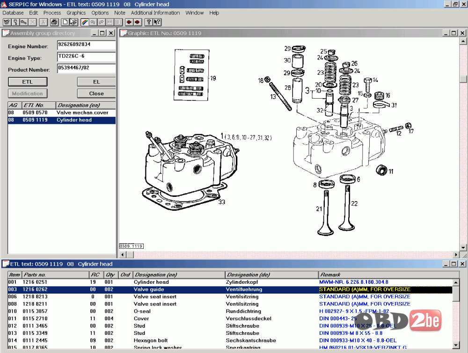Maximize the Graphic ETL No. window
The height and width of the screenshot is (353, 468).
coord(453,33)
